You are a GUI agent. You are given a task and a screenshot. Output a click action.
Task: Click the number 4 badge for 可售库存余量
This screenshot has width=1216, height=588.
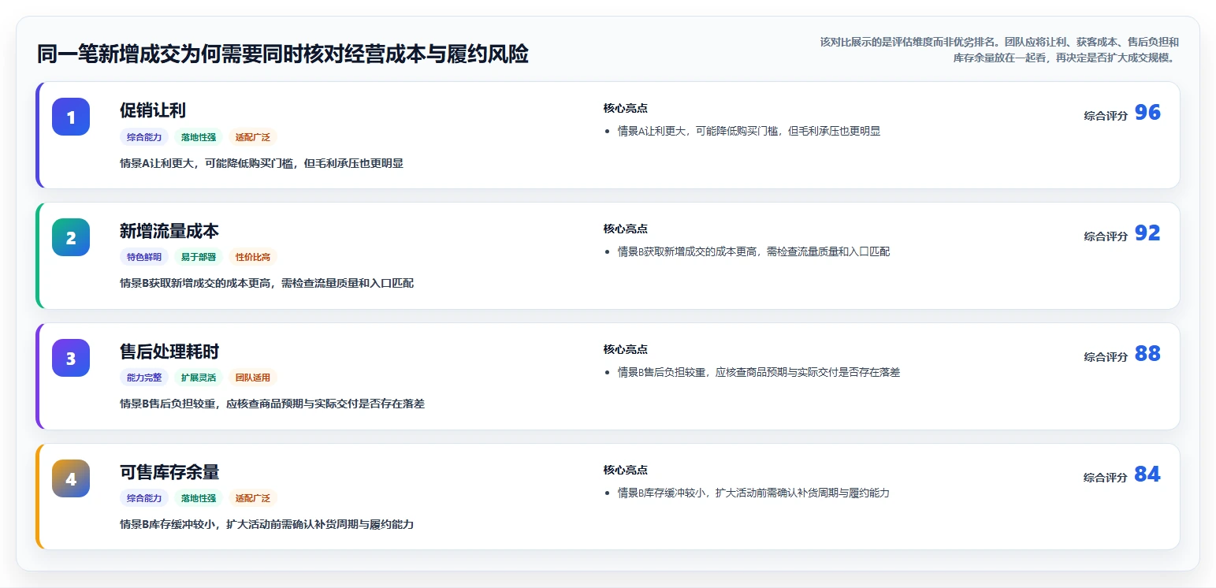pyautogui.click(x=71, y=478)
